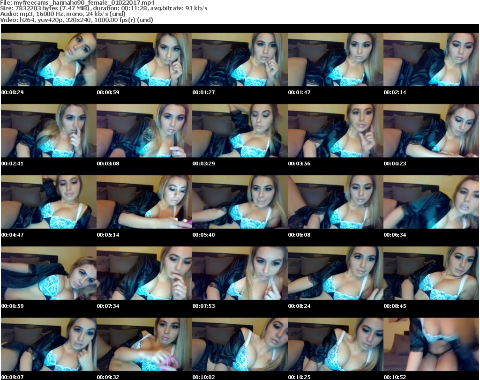The width and height of the screenshot is (480, 380).
Task: Select the thumbnail frame at 00:09:32
Action: click(x=144, y=344)
